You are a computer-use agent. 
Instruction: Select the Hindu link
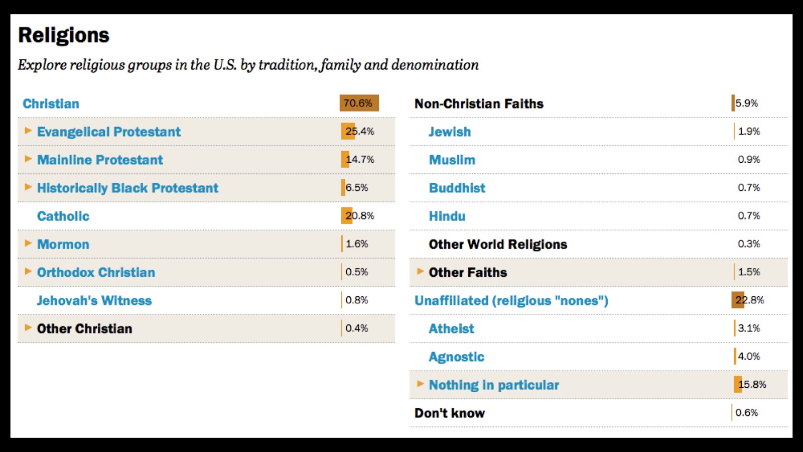pos(447,216)
